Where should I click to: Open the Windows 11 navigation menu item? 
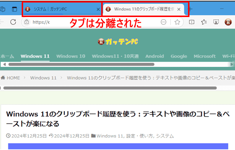click(x=35, y=56)
